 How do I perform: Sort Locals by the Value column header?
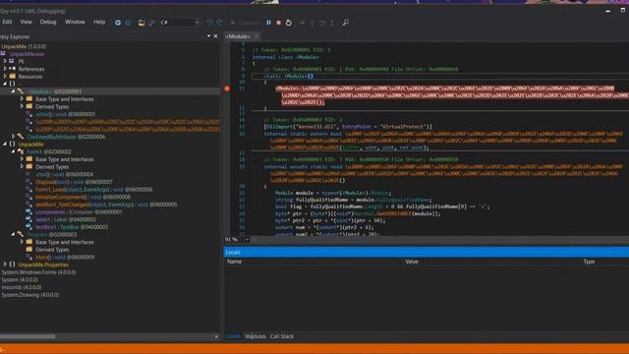[x=412, y=262]
